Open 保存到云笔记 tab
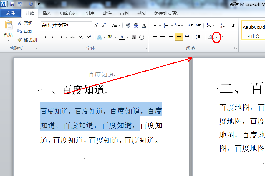The height and width of the screenshot is (176, 265). pos(167,13)
